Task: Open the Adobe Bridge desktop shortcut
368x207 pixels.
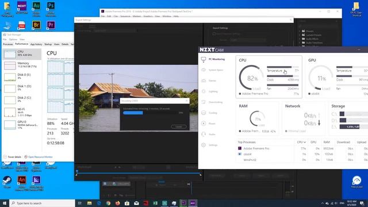Action: pyautogui.click(x=36, y=25)
